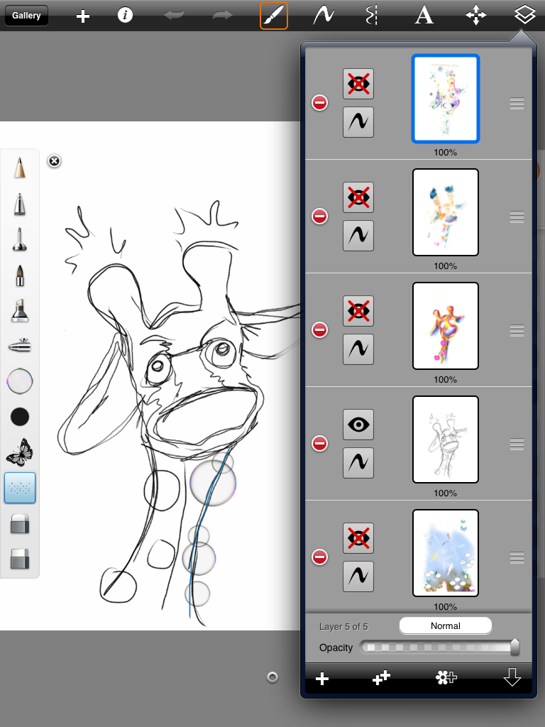Pick the chisel marker brush

19,310
